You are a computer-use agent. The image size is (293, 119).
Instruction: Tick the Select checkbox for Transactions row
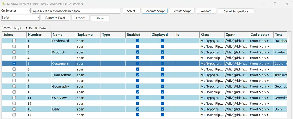(14, 75)
